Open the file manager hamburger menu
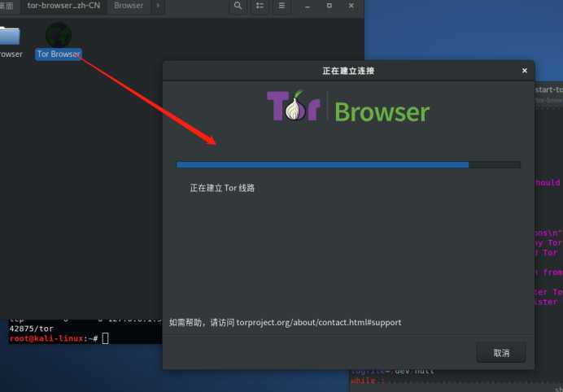 281,6
